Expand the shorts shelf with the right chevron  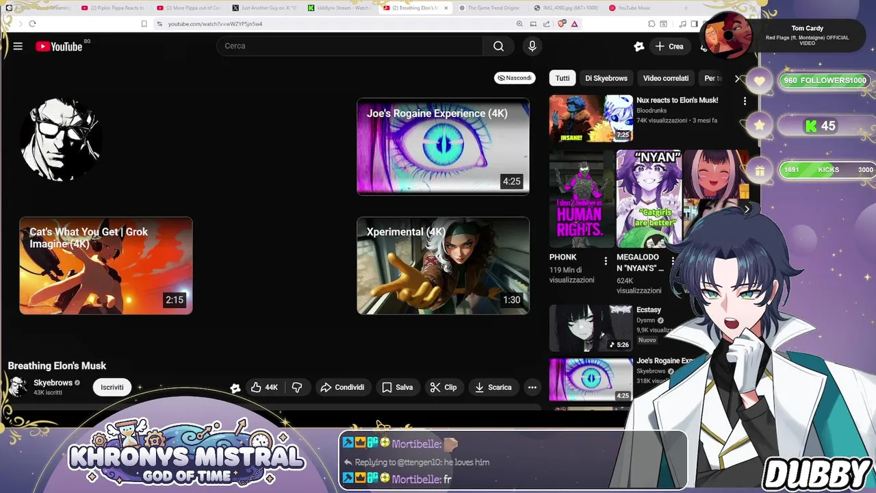point(747,210)
